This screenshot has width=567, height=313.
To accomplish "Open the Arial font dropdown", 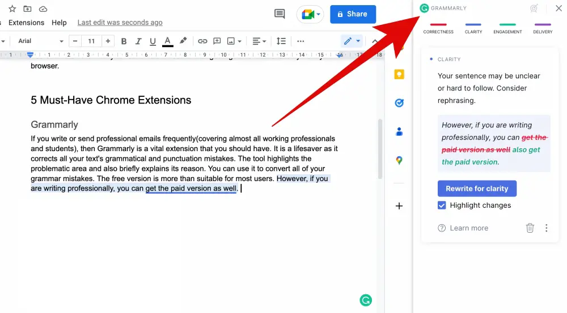I will click(40, 41).
